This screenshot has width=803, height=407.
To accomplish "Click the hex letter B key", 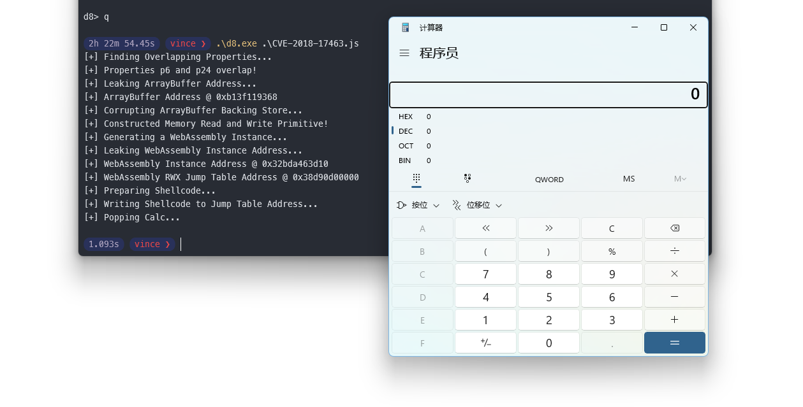I will [422, 251].
